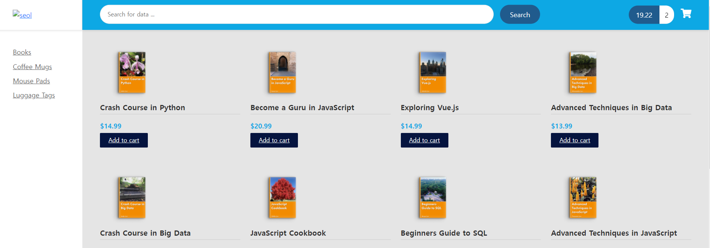Open the shopping cart icon
710x248 pixels.
pyautogui.click(x=686, y=14)
